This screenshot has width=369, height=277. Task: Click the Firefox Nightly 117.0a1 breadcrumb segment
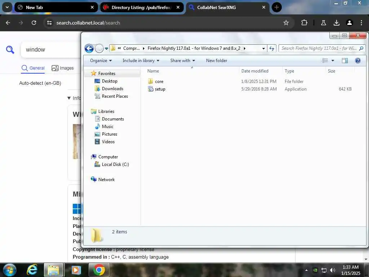[194, 48]
